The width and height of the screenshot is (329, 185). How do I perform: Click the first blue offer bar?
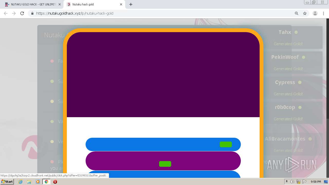click(x=163, y=144)
